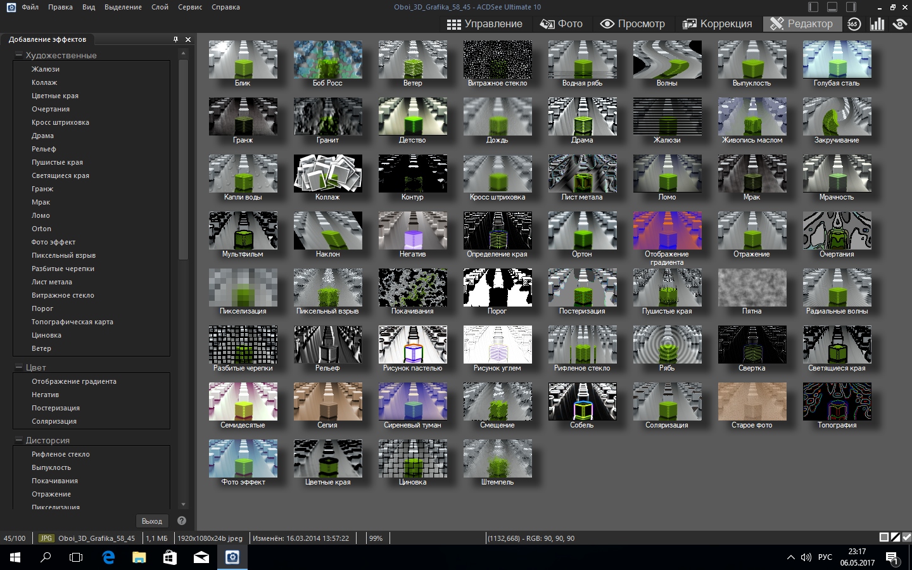This screenshot has width=912, height=570.
Task: Choose the Сепия effect thumbnail
Action: [328, 402]
